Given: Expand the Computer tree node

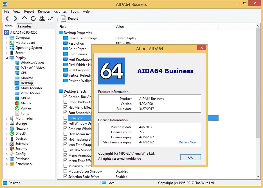Looking at the screenshot, I should pyautogui.click(x=7, y=38).
